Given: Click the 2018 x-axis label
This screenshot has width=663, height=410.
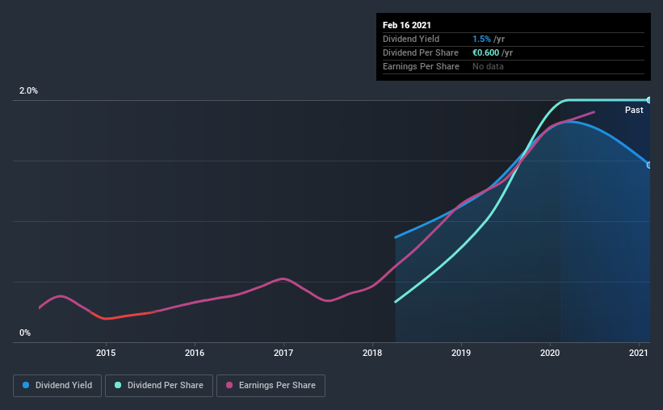Looking at the screenshot, I should point(372,353).
